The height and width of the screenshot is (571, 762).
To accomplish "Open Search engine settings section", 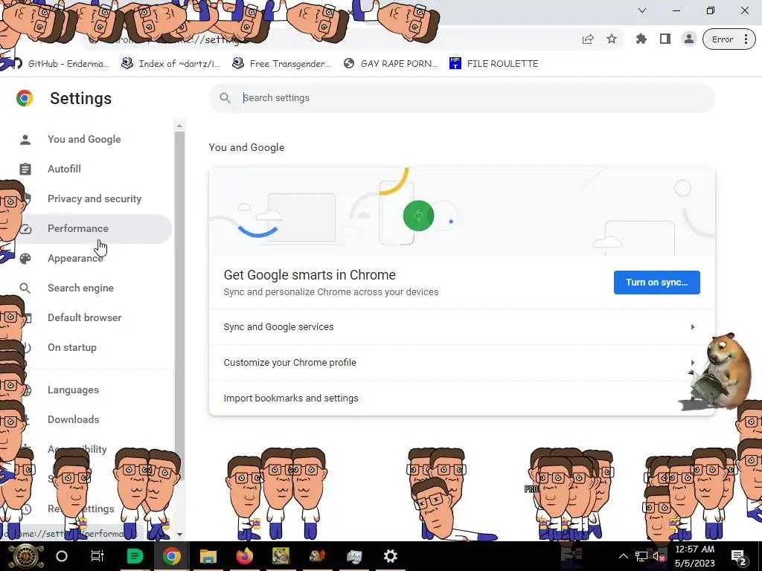I will click(80, 288).
